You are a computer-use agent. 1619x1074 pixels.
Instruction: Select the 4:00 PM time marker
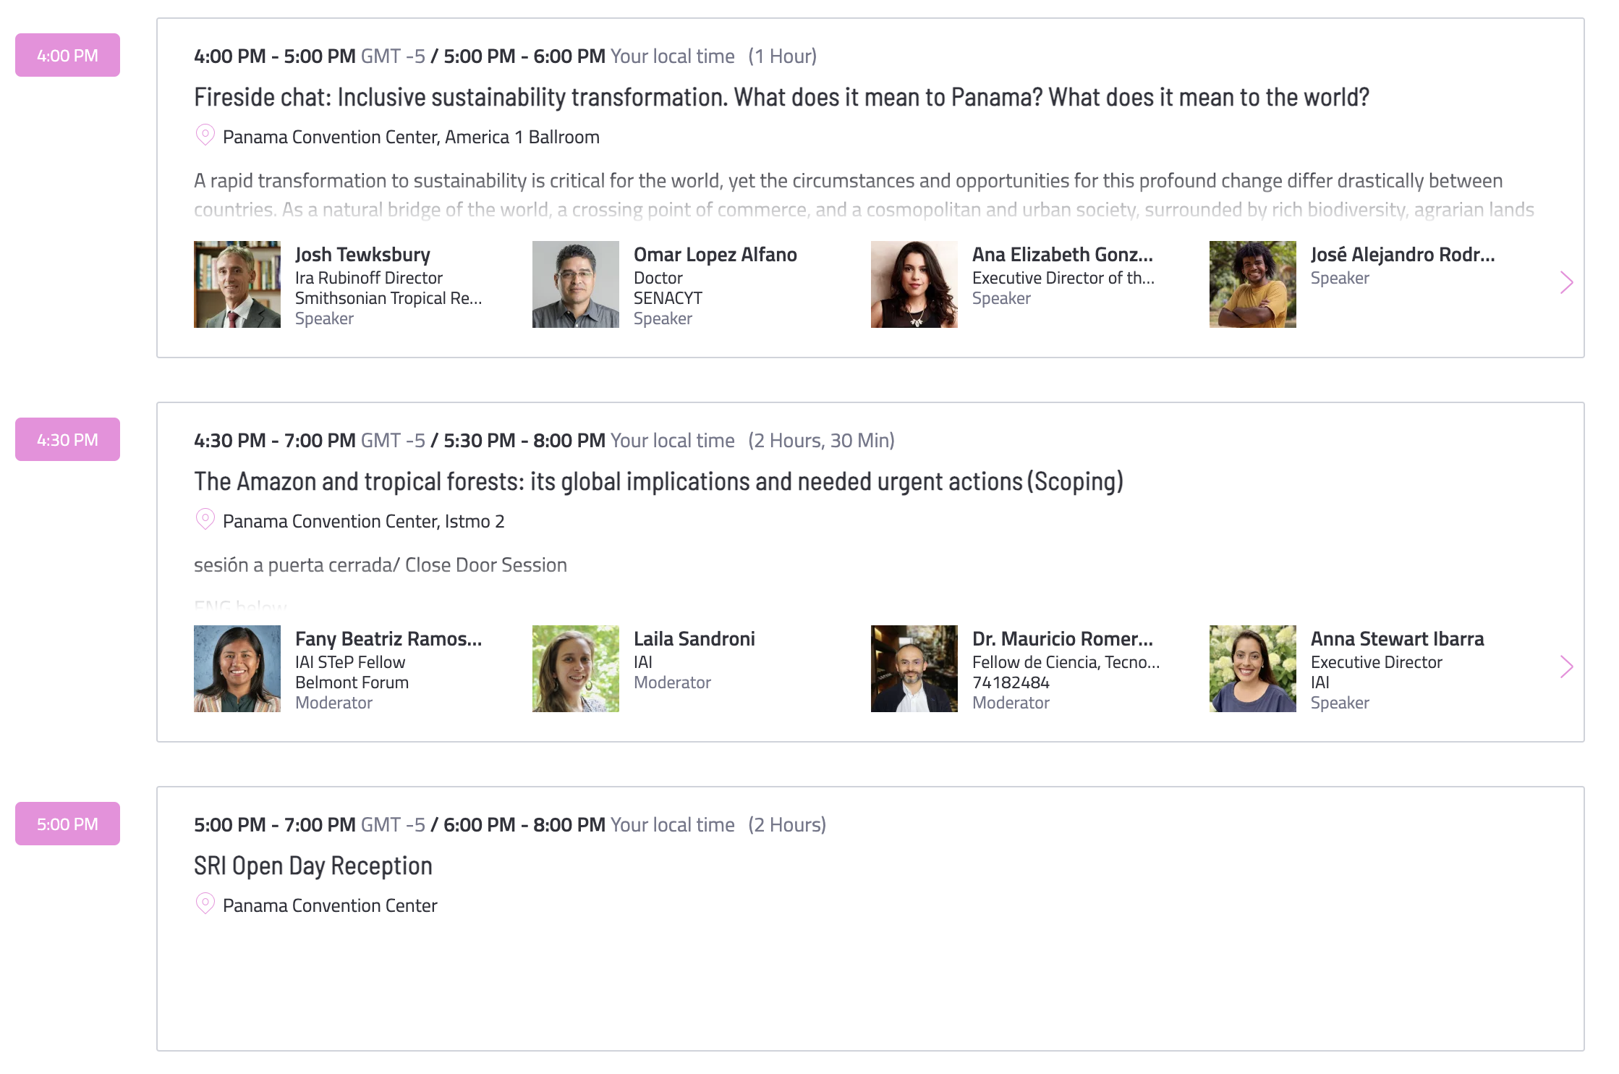point(67,55)
